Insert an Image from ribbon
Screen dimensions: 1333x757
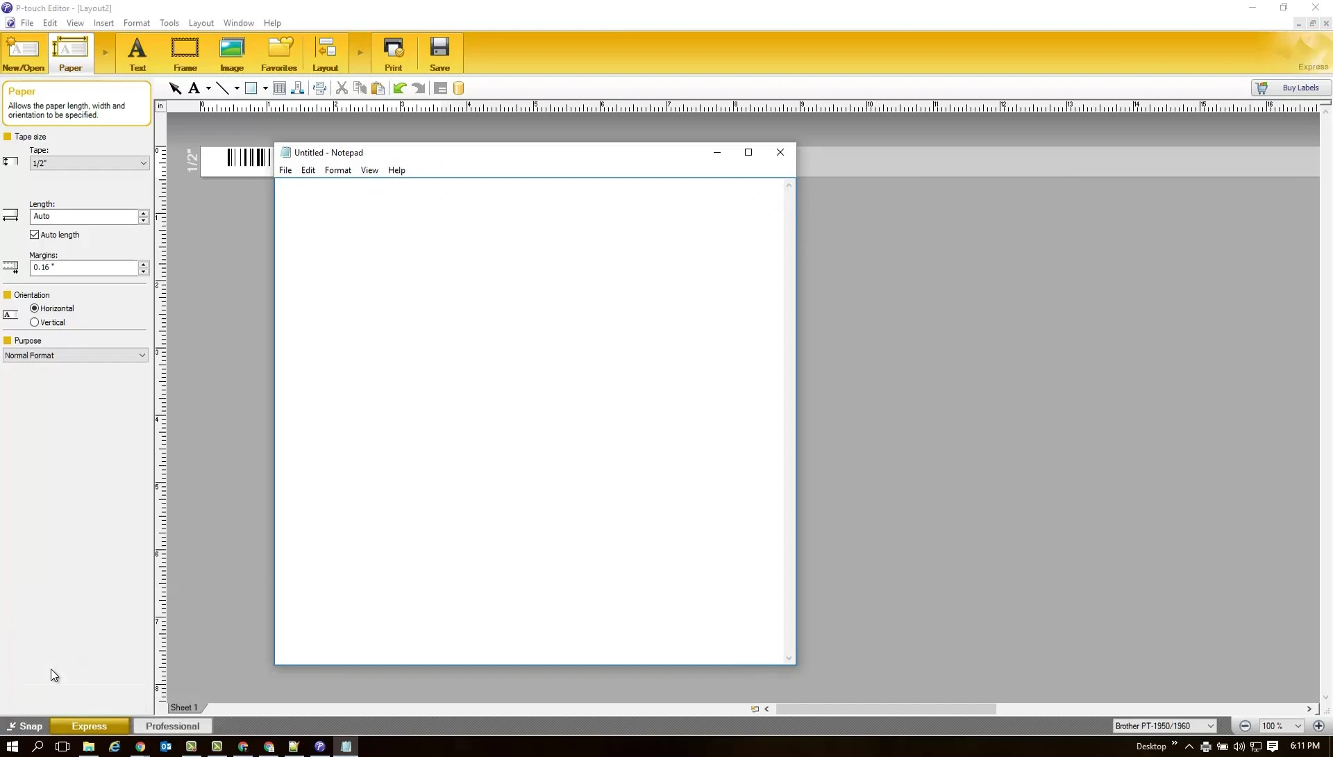click(x=232, y=53)
